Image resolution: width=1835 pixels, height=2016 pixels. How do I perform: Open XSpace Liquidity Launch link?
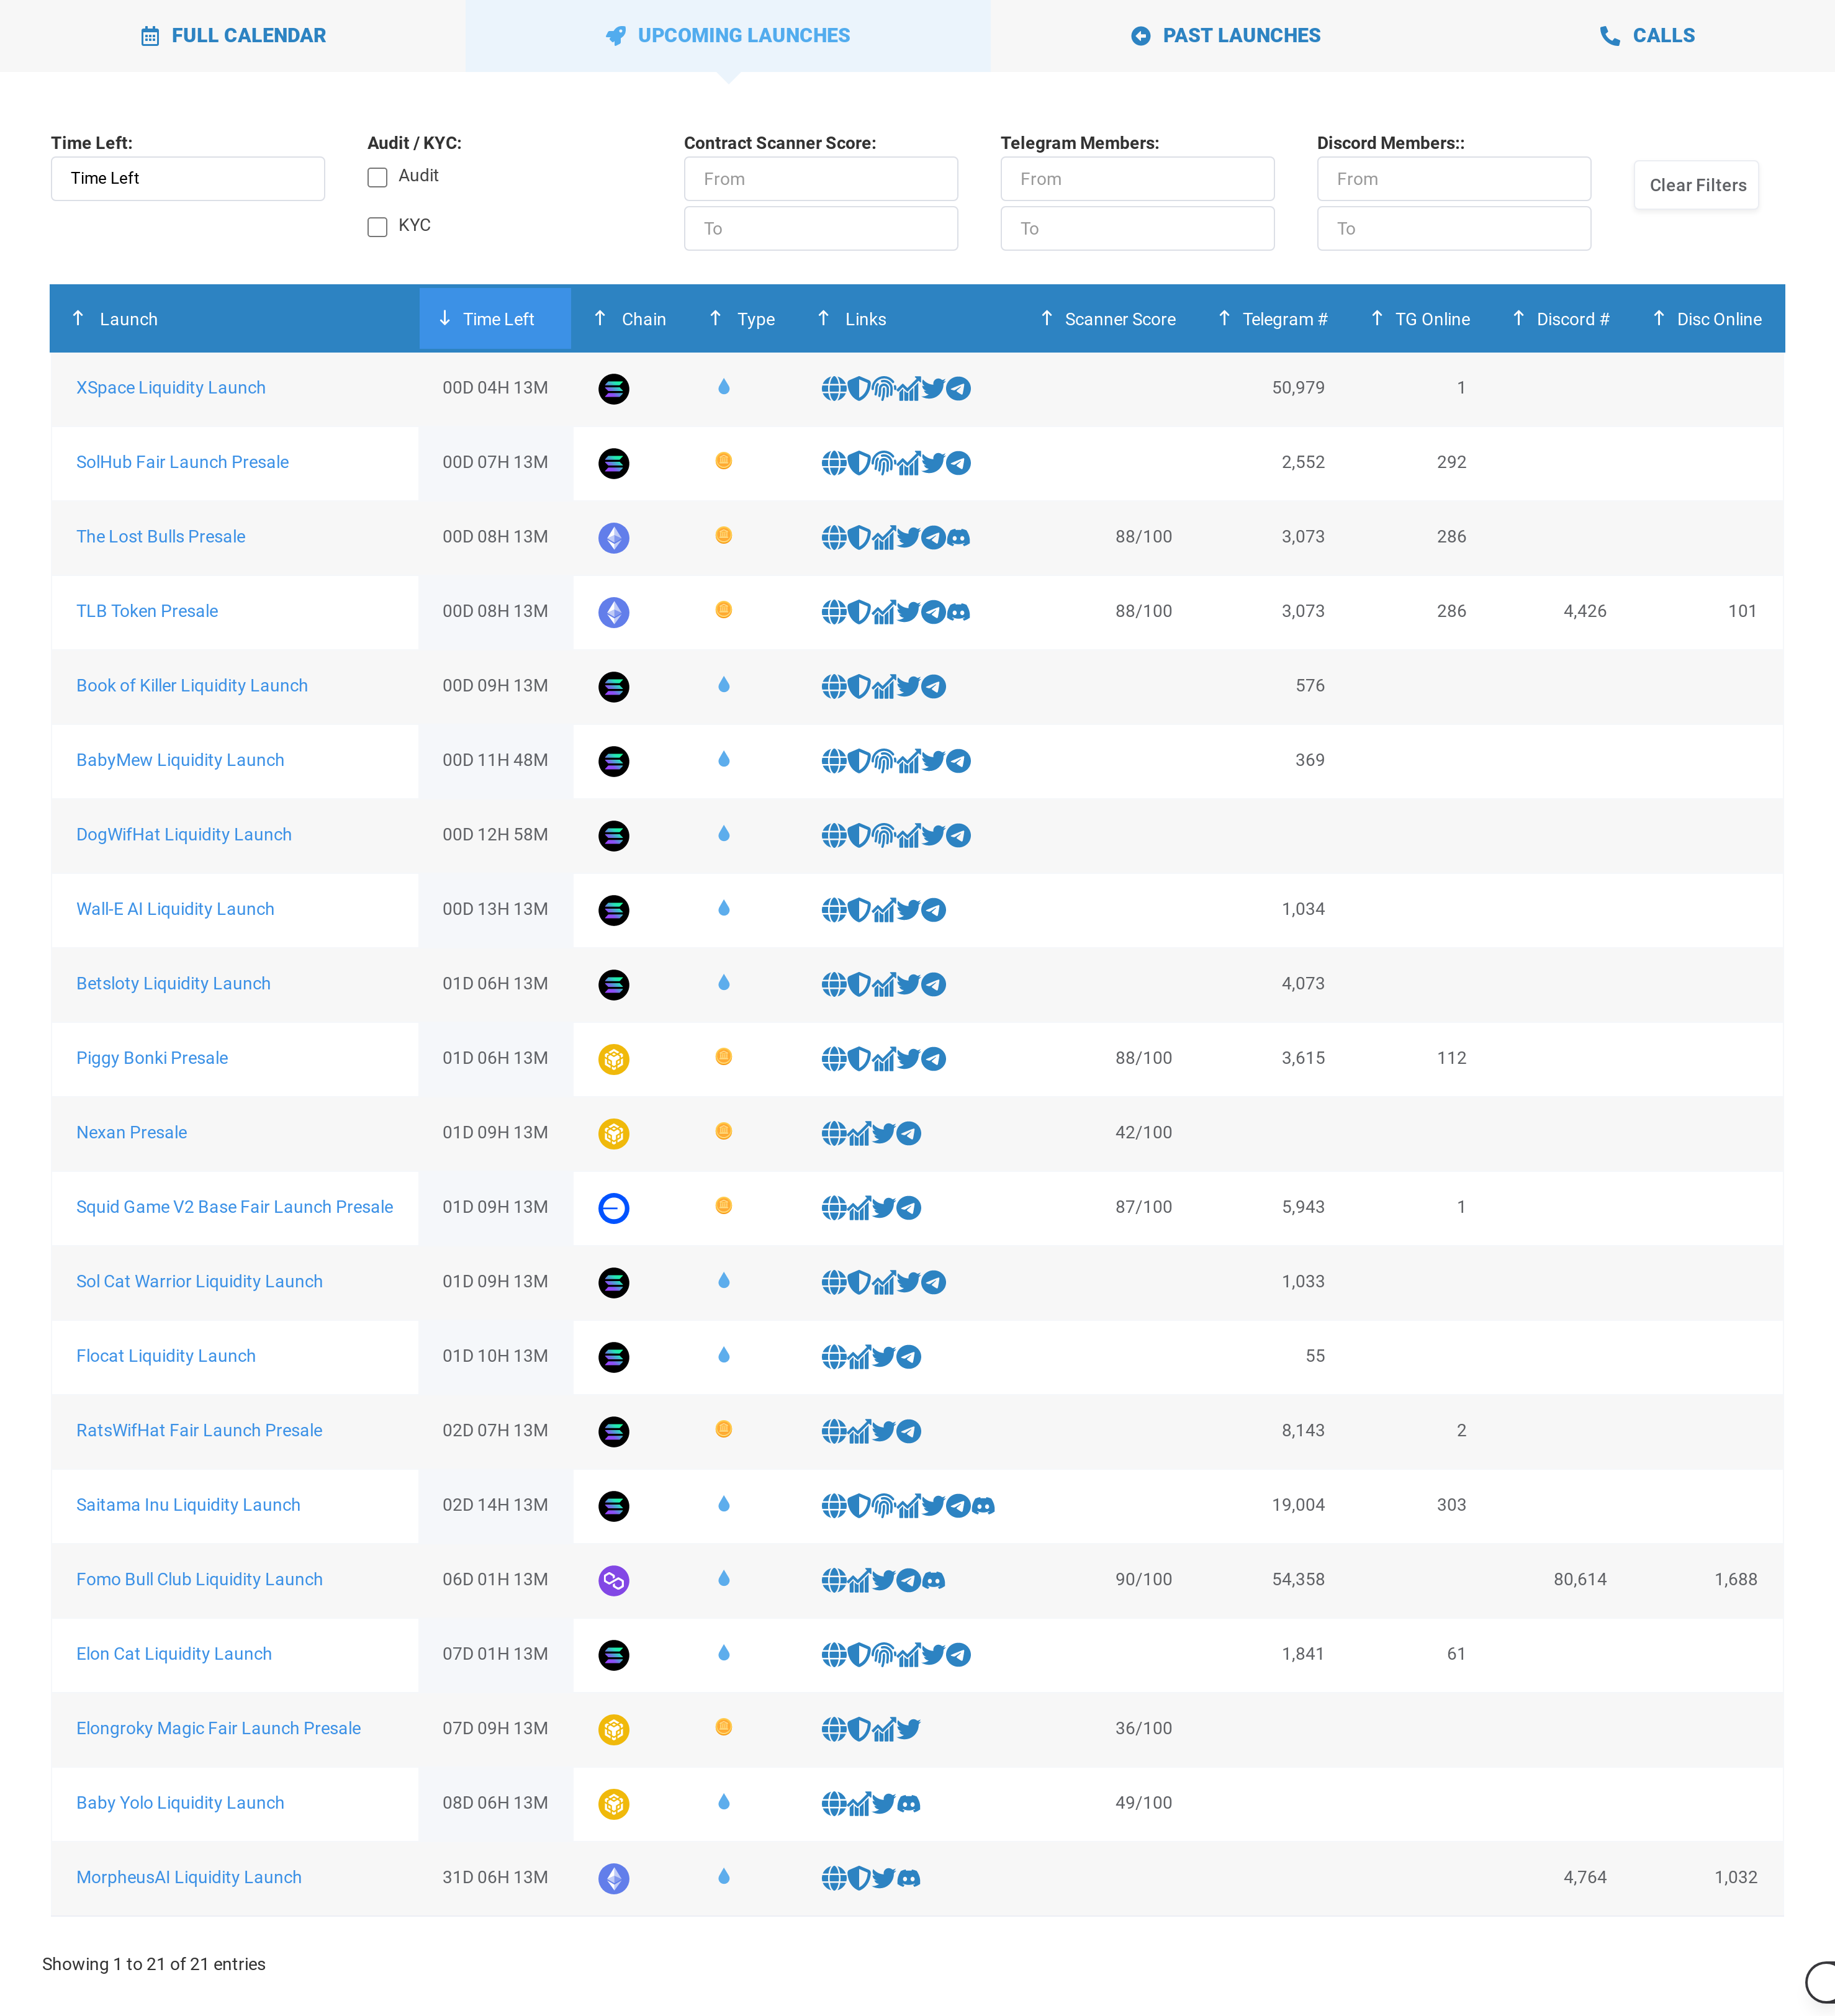171,388
